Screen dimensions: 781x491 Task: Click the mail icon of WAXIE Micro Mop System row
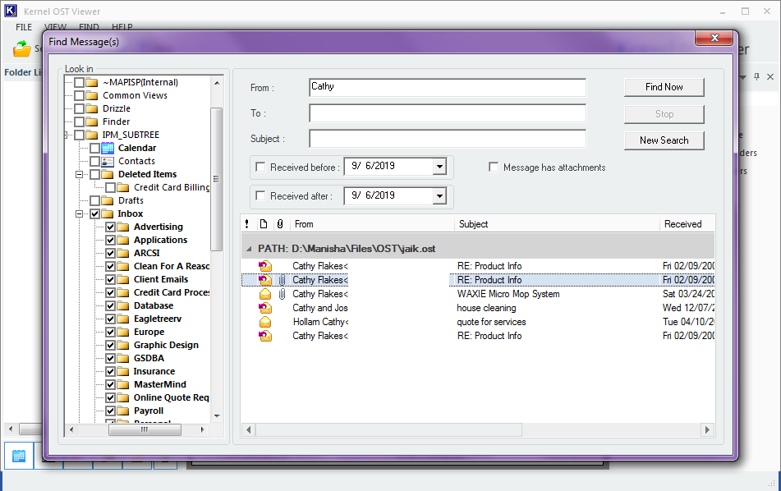(265, 294)
